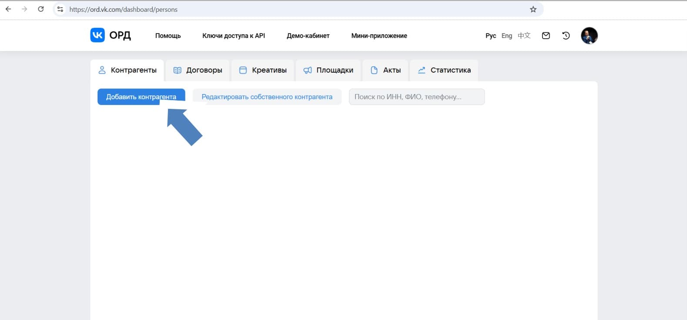The height and width of the screenshot is (320, 687).
Task: Reload the page in browser
Action: tap(41, 9)
